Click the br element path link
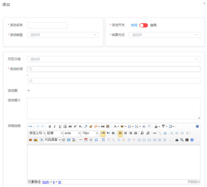 tap(60, 182)
